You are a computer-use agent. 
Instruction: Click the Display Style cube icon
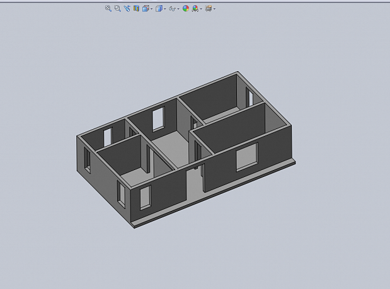pyautogui.click(x=159, y=9)
